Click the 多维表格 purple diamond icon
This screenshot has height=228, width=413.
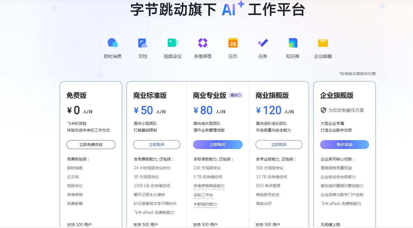[203, 43]
